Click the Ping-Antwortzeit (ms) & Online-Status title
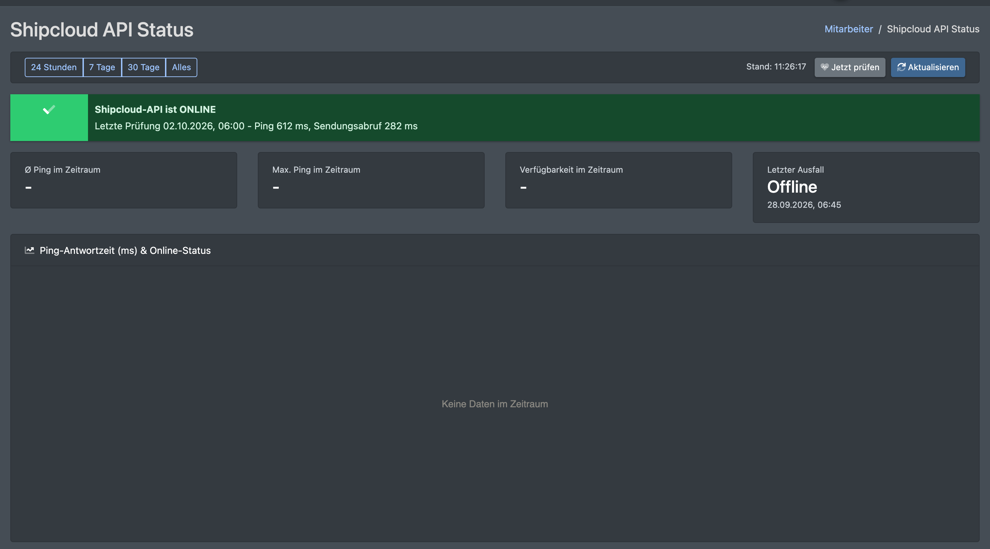990x549 pixels. [x=125, y=250]
